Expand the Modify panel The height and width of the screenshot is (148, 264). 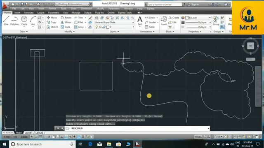tap(69, 32)
